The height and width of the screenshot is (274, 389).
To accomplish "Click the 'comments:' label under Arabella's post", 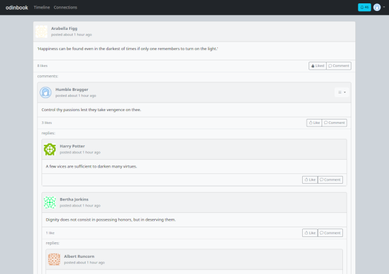I will (47, 76).
